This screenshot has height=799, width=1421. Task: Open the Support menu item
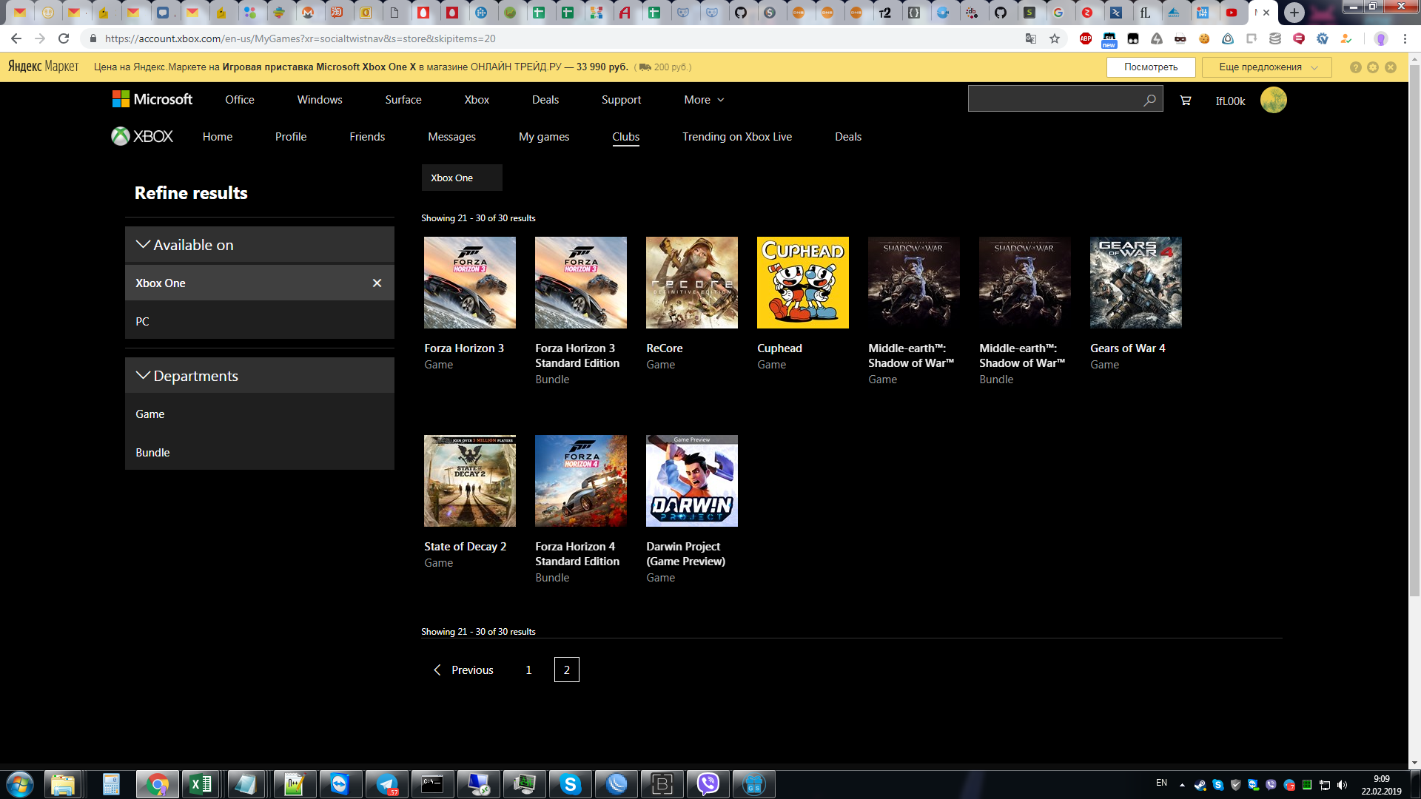621,100
